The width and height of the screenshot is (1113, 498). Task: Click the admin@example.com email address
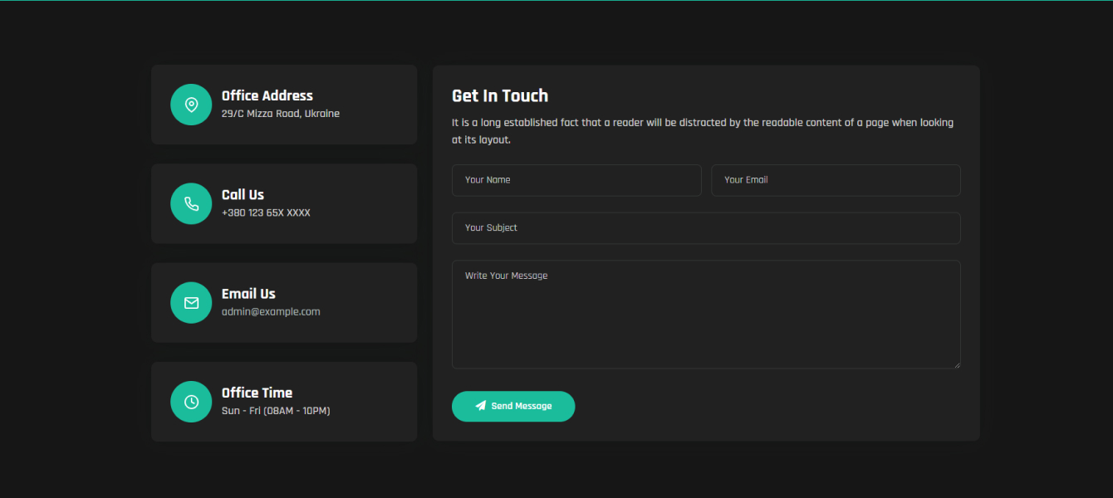tap(271, 312)
